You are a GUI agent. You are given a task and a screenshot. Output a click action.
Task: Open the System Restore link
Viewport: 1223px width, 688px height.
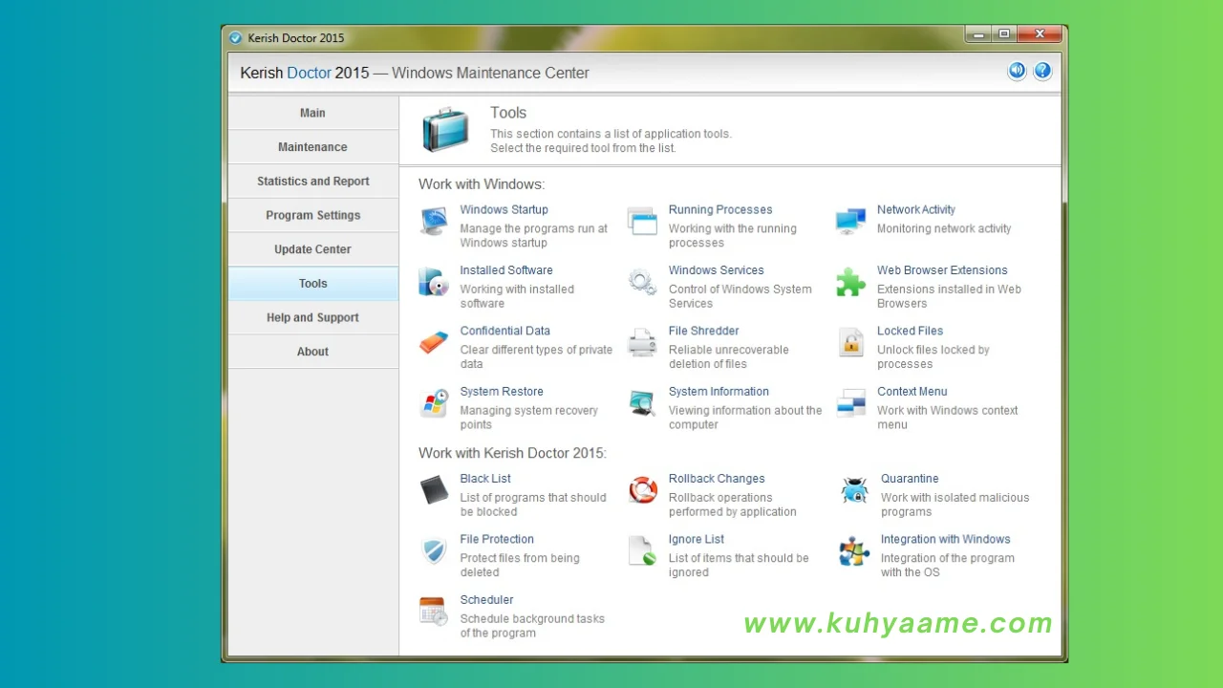(x=502, y=392)
